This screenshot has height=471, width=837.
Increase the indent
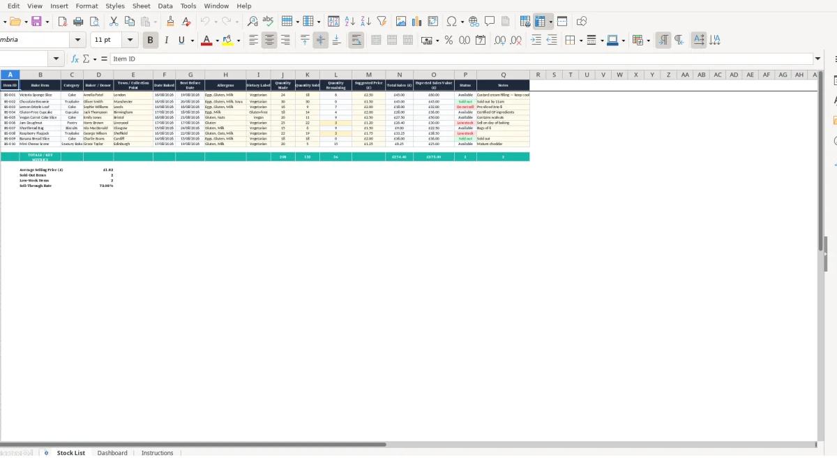(536, 40)
